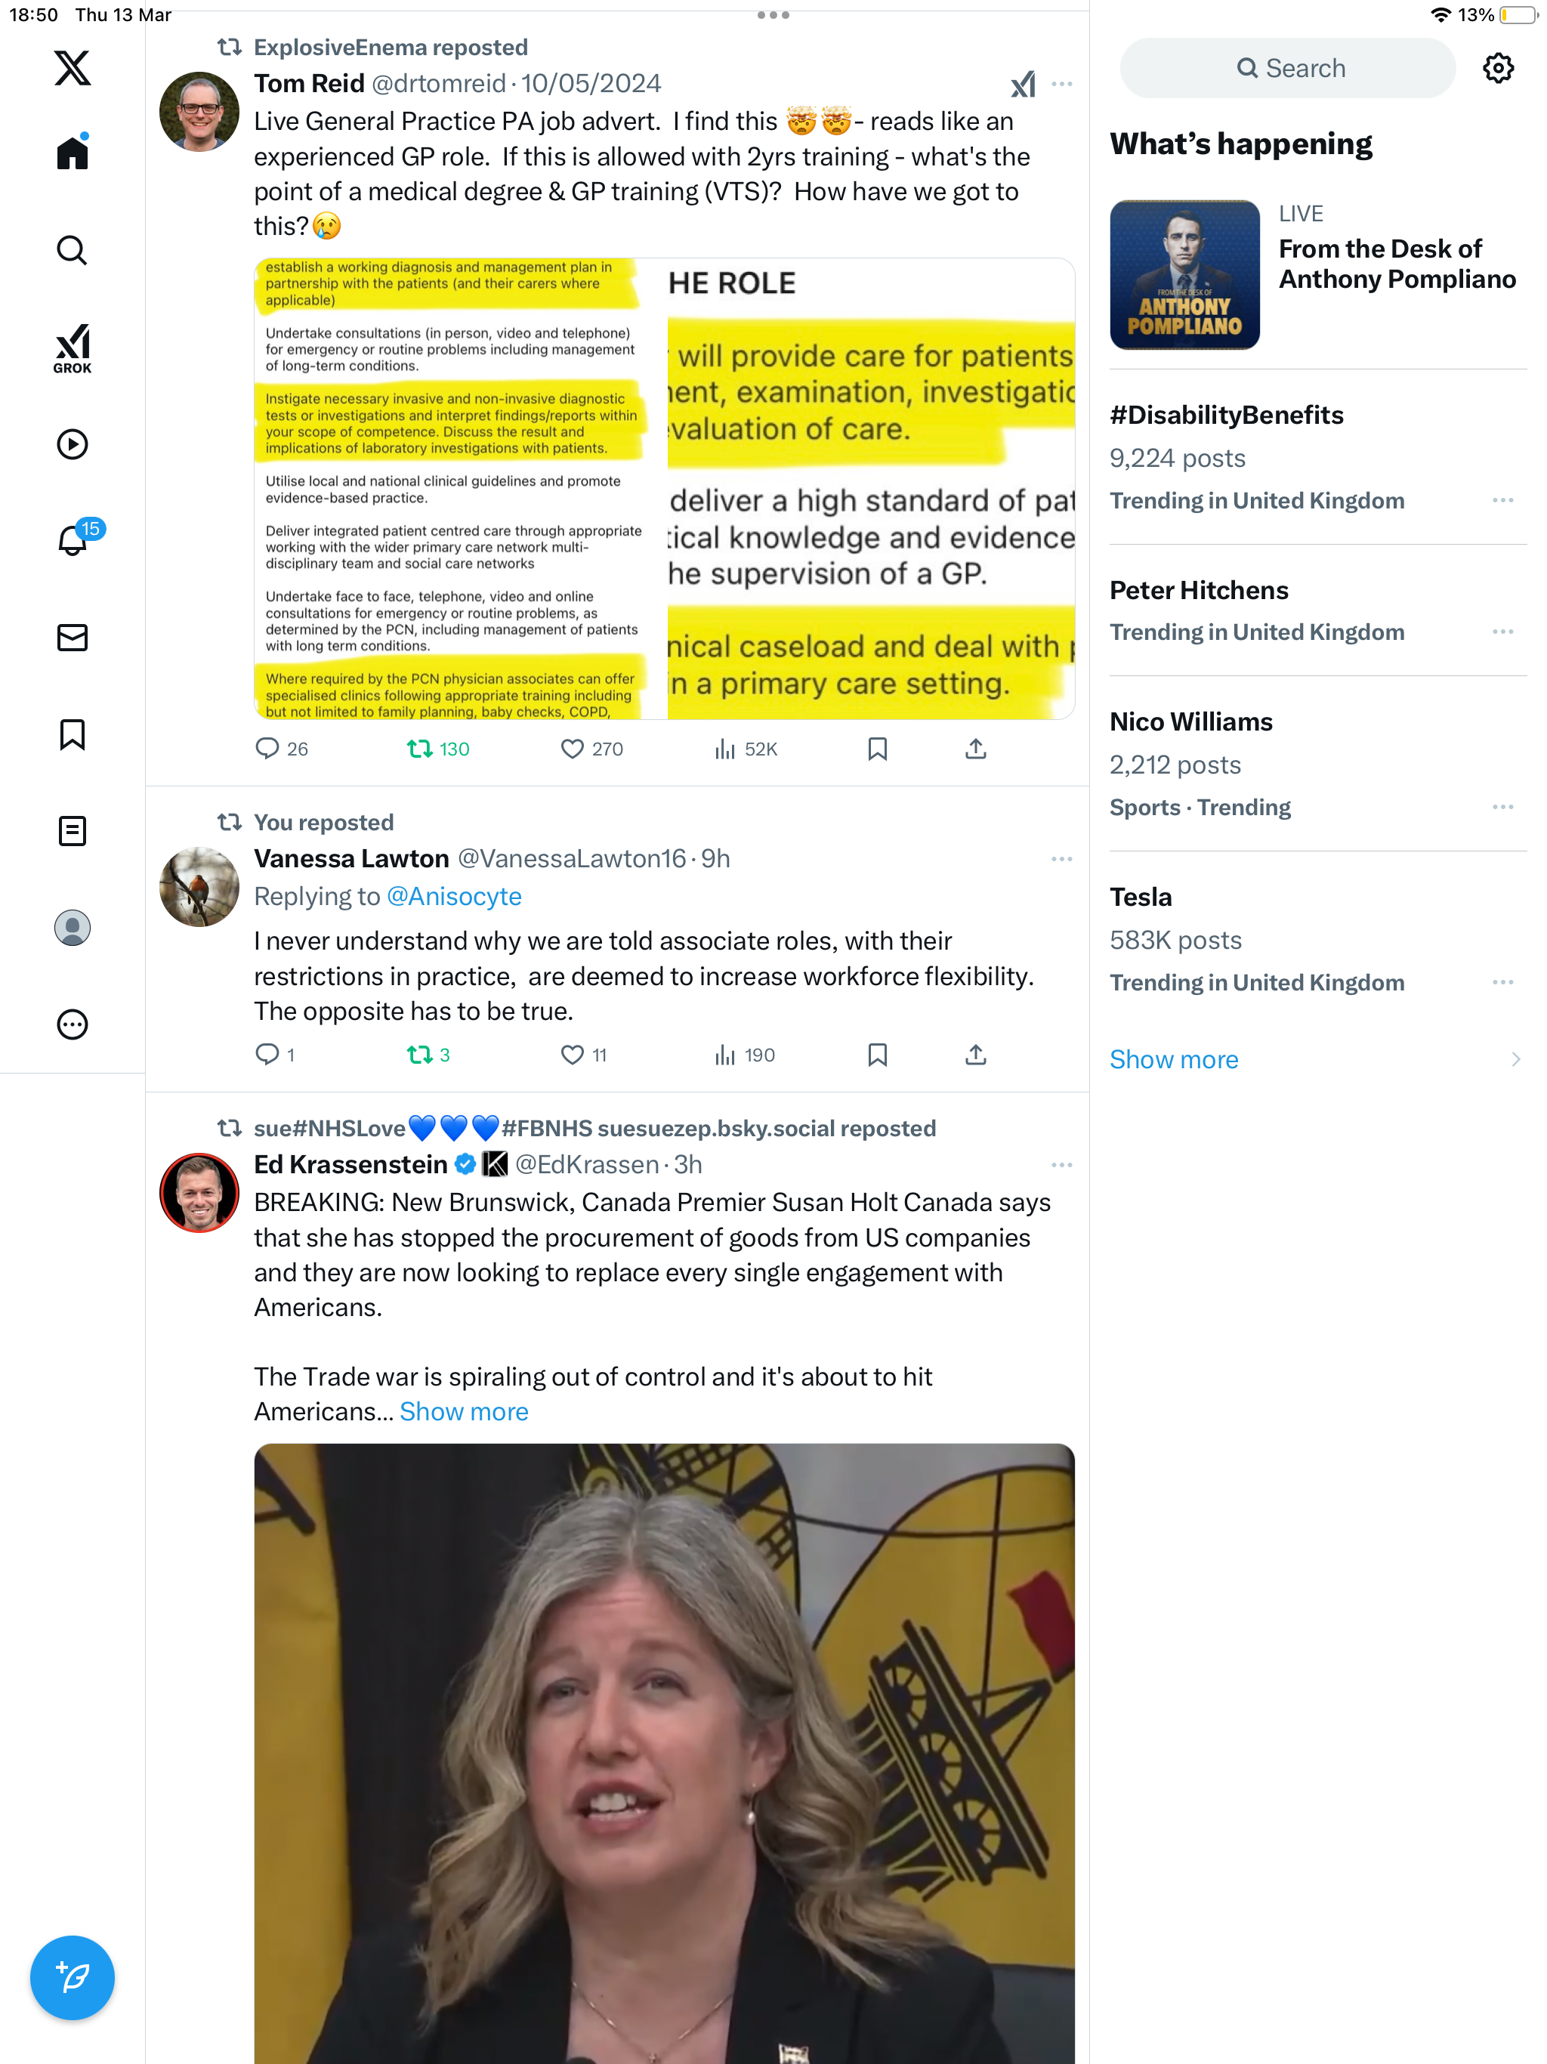Open the Grok sidebar icon
Viewport: 1547px width, 2064px height.
click(x=72, y=348)
